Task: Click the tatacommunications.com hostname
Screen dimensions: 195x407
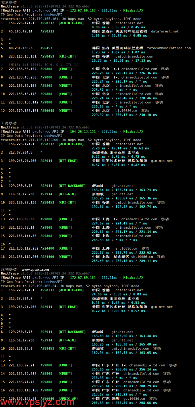Action: pos(169,48)
